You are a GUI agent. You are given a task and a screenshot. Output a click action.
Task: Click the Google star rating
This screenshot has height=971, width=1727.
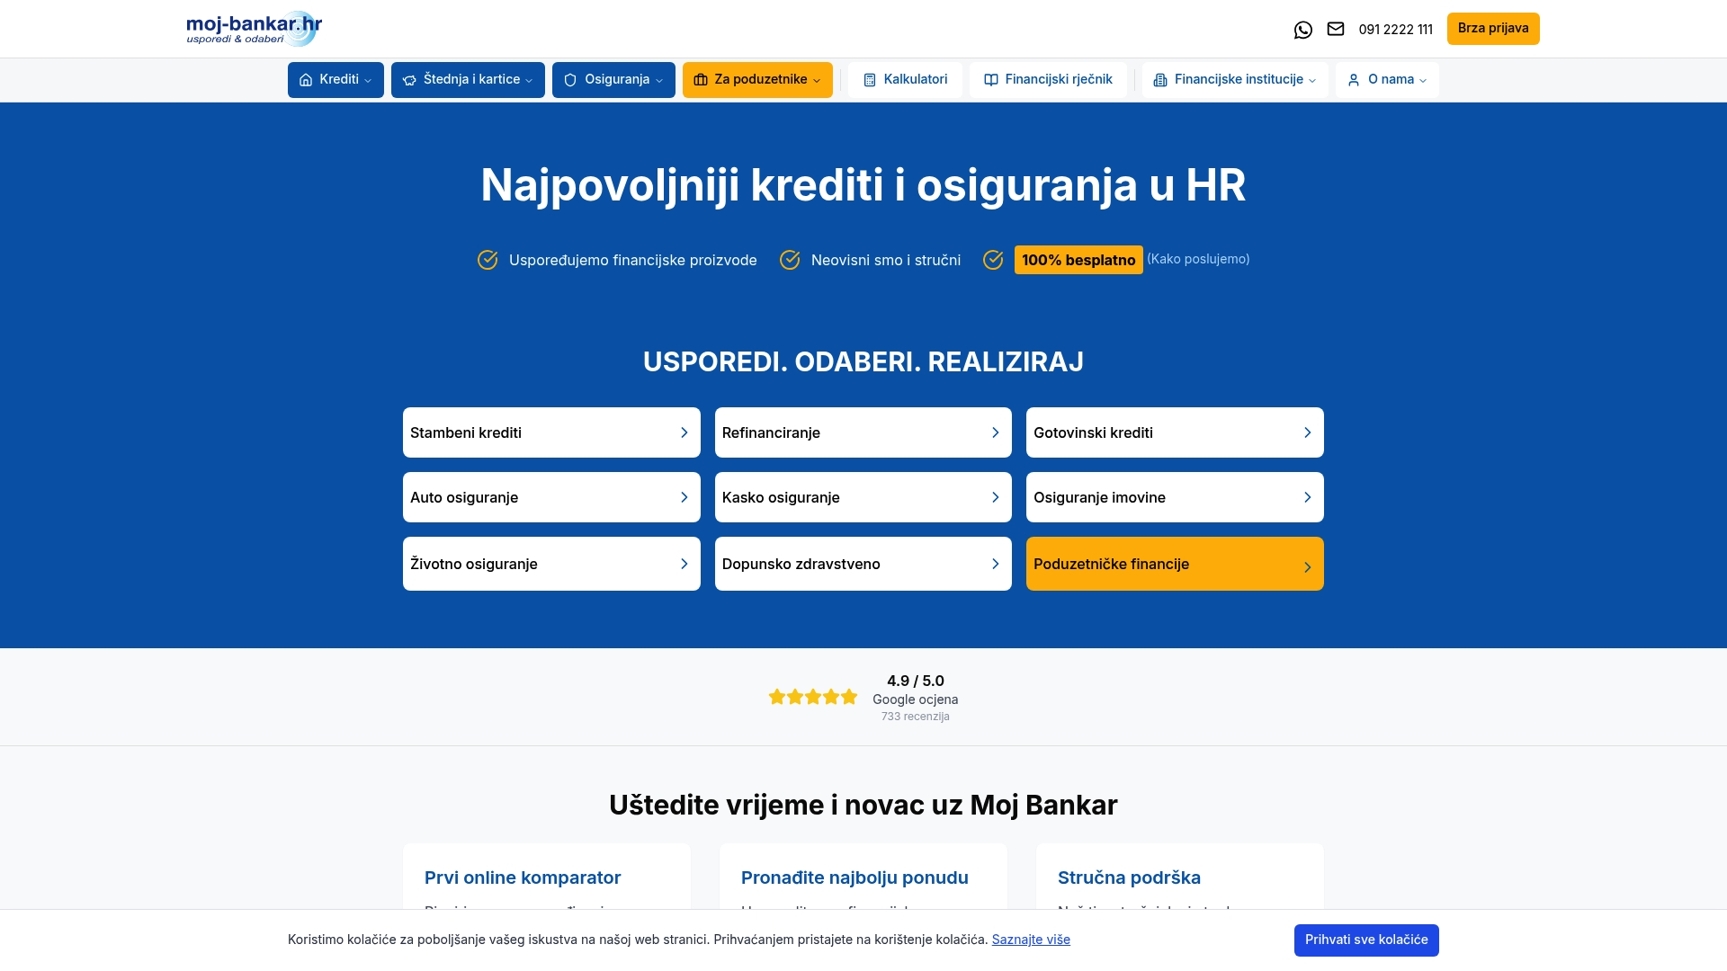(812, 696)
